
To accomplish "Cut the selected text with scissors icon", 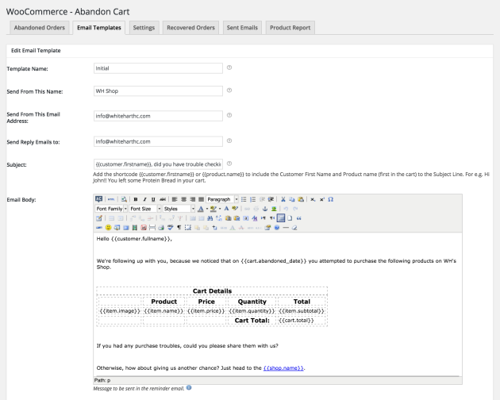I will coord(283,199).
